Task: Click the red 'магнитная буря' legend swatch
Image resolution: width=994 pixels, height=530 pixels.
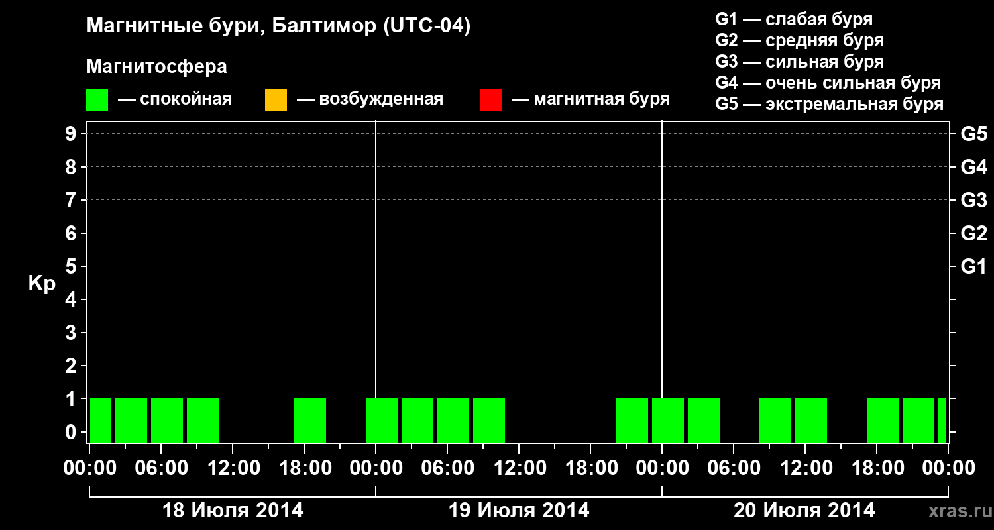Action: 490,100
